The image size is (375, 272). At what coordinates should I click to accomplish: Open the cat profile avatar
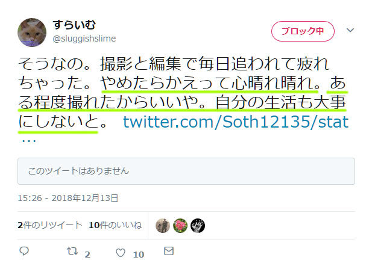coord(32,32)
